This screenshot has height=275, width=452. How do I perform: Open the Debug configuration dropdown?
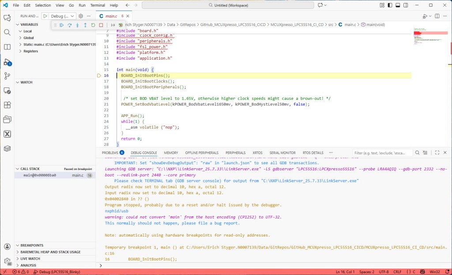coord(63,16)
